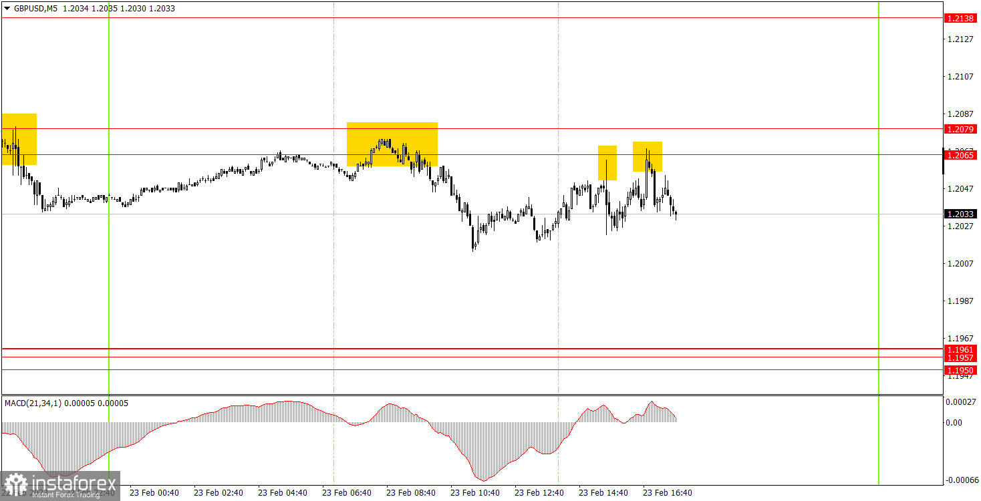Click the 1.2087 value on price axis
Image resolution: width=981 pixels, height=501 pixels.
960,114
